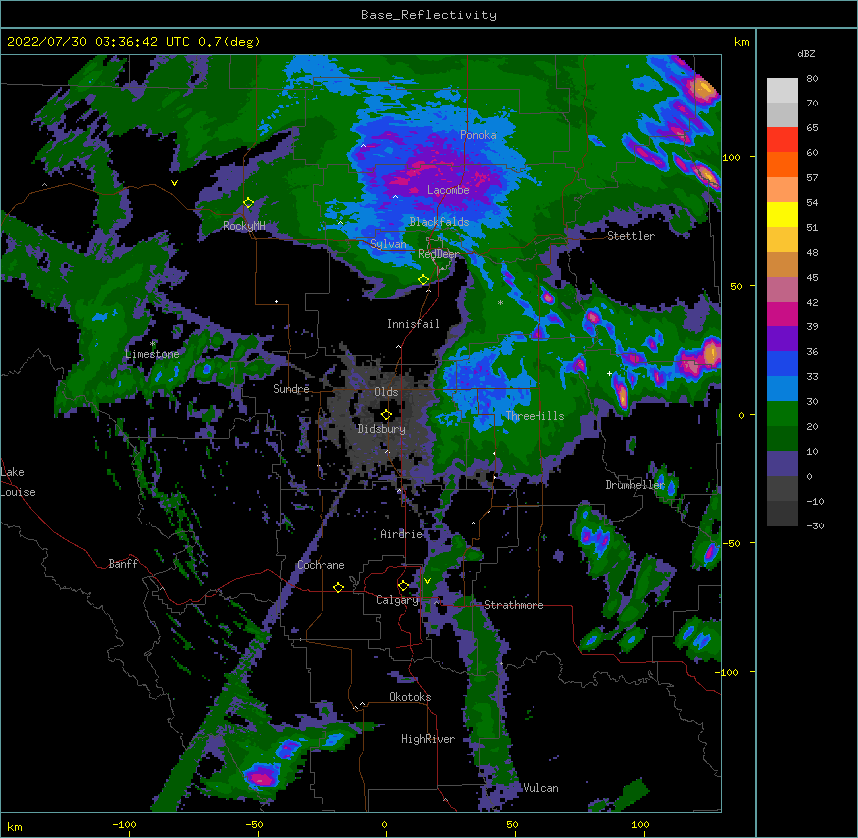This screenshot has width=858, height=838.
Task: Click the slate purple swatch between 10 and 0
Action: [782, 464]
